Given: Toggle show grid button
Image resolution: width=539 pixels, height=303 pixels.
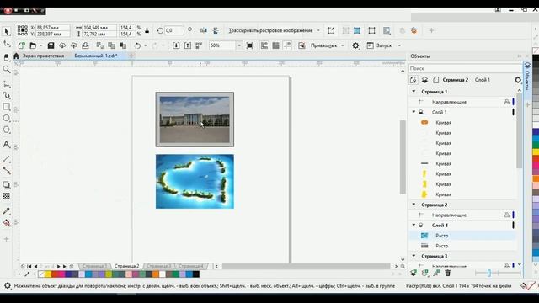Looking at the screenshot, I should click(275, 45).
